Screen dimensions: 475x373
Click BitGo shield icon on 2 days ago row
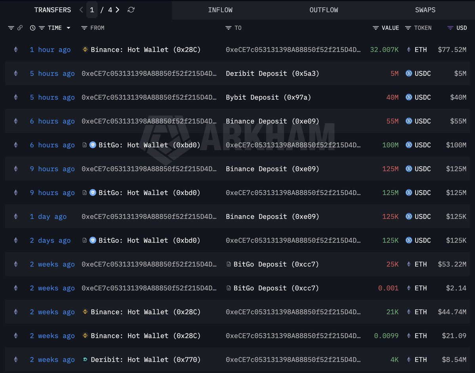click(93, 240)
